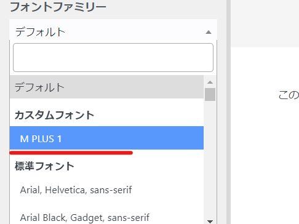The width and height of the screenshot is (299, 224).
Task: Select the デフォルト option in the list
Action: coord(106,87)
